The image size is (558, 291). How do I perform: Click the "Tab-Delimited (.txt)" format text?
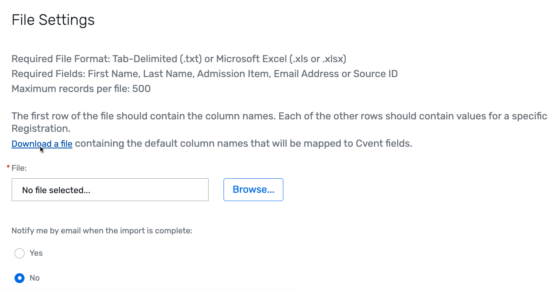157,59
